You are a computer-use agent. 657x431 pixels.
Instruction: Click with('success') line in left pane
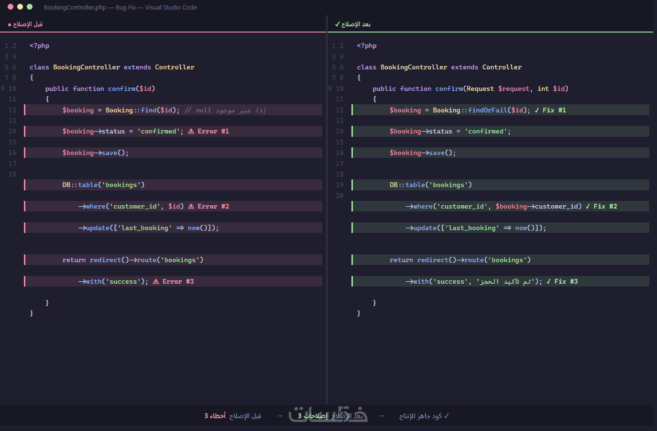(173, 281)
